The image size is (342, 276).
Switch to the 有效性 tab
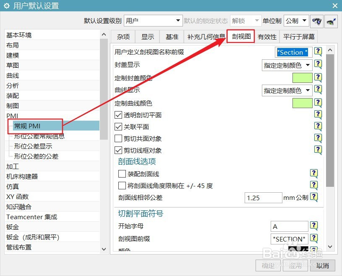coord(267,37)
